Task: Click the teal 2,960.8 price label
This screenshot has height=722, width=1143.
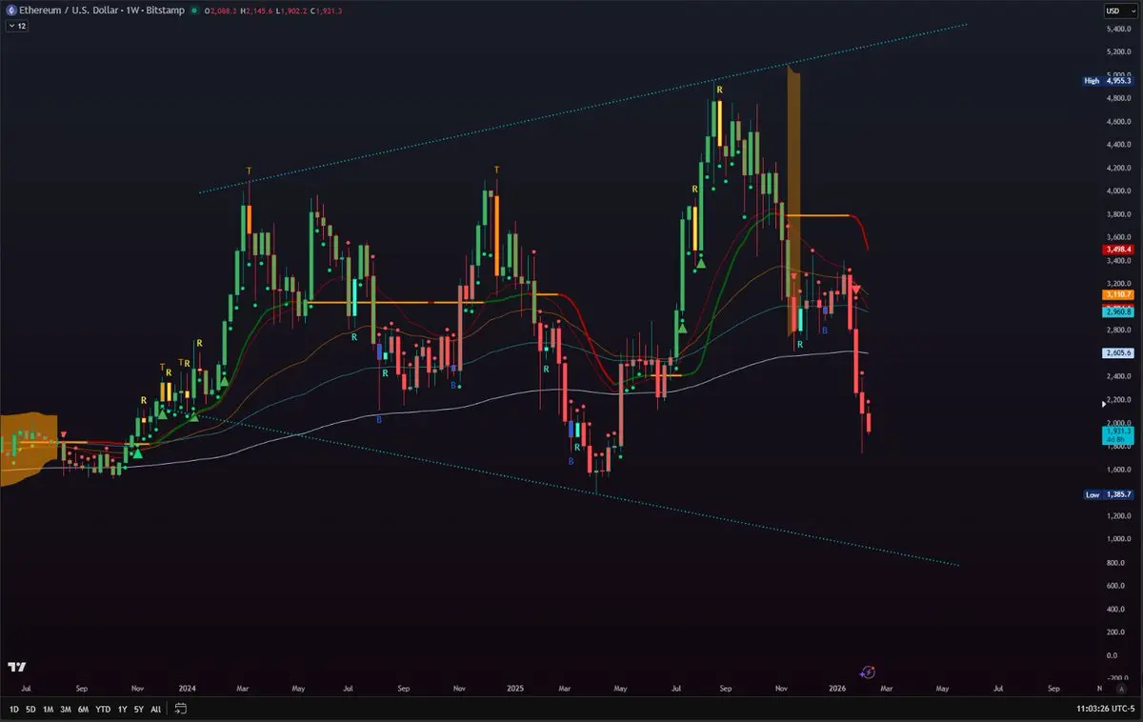Action: pyautogui.click(x=1118, y=311)
